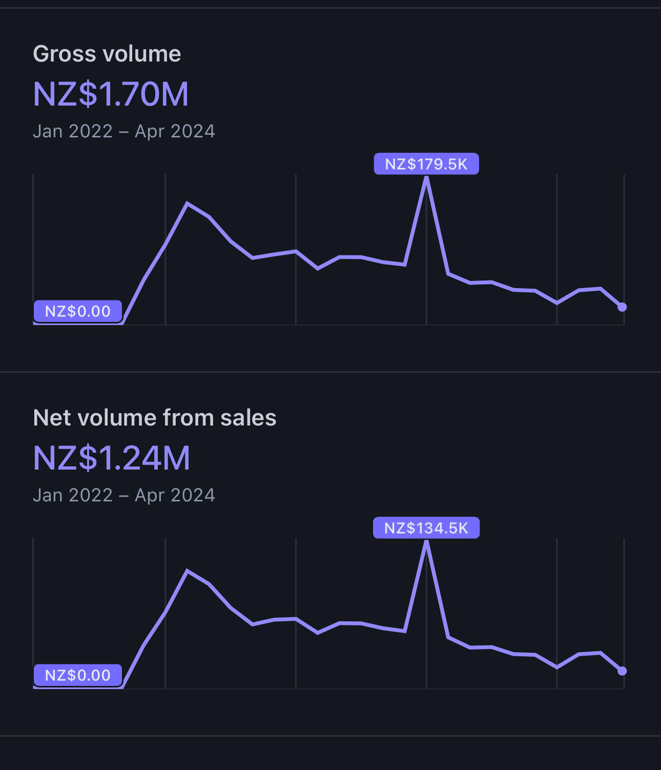Select the NZ$179.5K peak value label
The width and height of the screenshot is (661, 770).
(x=426, y=164)
